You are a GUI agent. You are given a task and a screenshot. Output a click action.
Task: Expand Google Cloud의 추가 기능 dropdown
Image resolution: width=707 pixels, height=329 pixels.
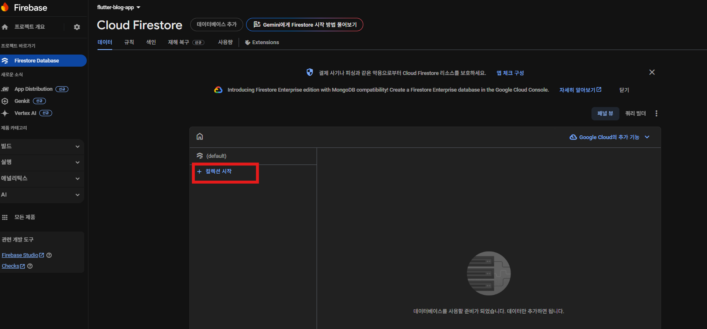pos(610,137)
